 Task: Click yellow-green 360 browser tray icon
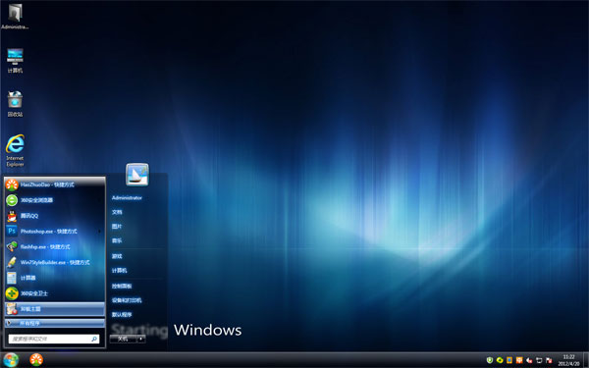(500, 360)
